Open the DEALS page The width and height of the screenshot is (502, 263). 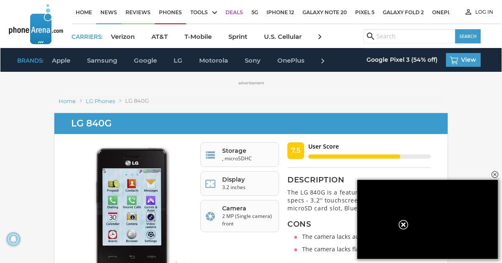click(234, 12)
